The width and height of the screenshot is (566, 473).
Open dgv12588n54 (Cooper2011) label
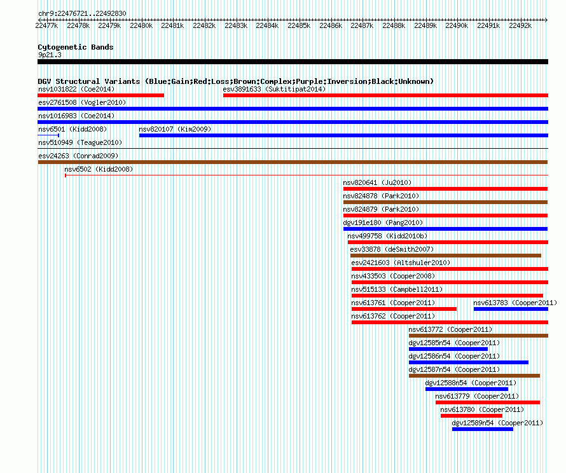(x=471, y=383)
